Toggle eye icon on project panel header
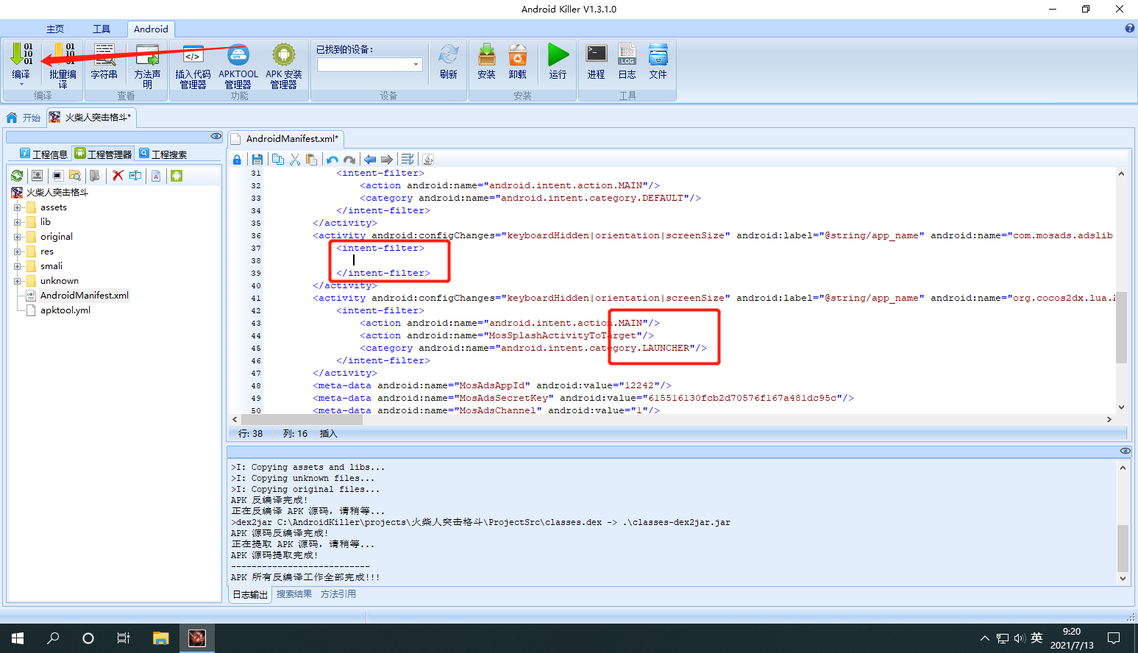1138x653 pixels. point(216,136)
